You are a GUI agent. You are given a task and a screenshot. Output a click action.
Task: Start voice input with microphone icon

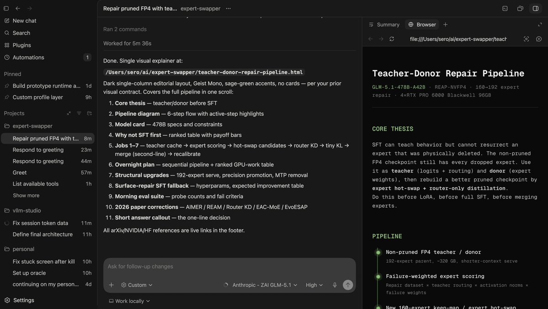tap(335, 285)
